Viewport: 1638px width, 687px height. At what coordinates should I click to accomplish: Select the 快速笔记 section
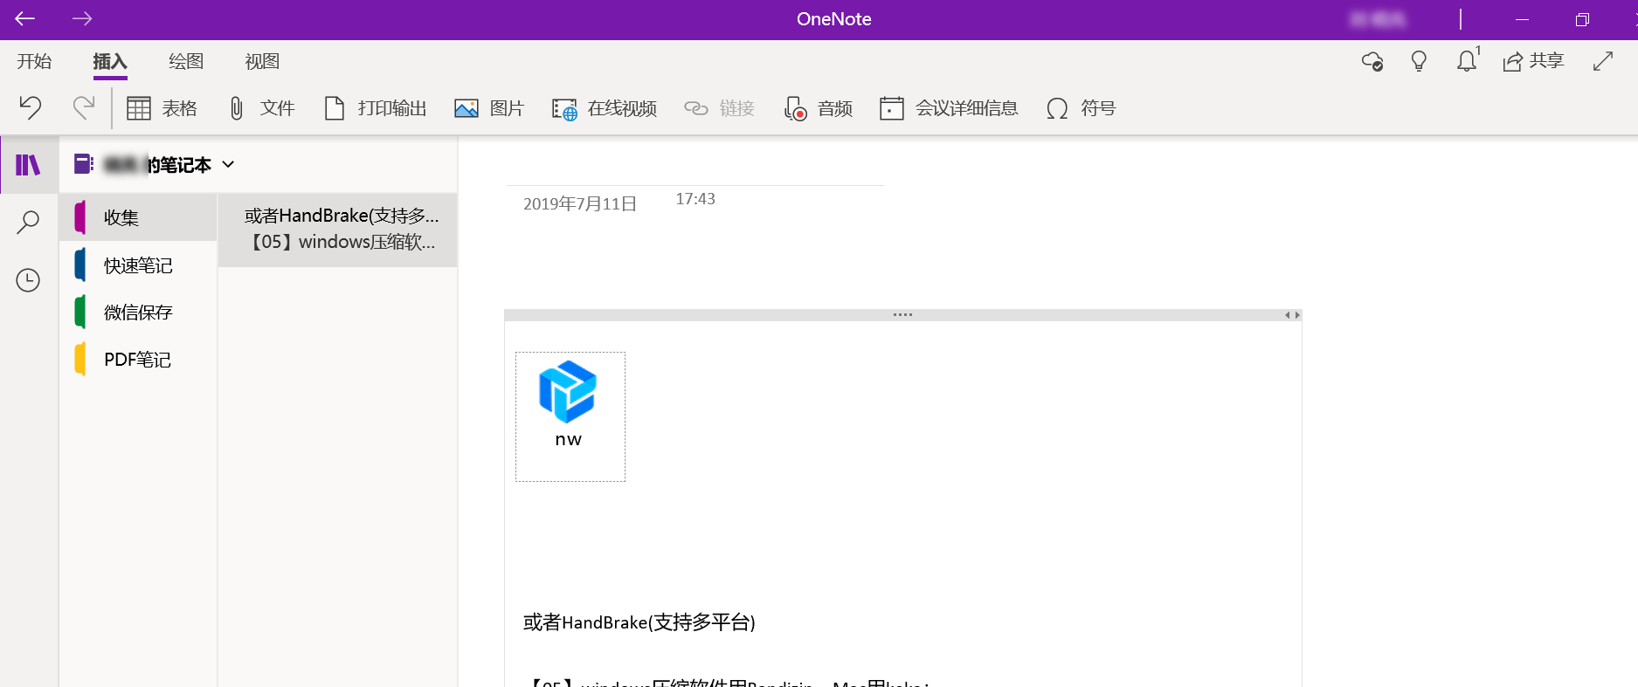138,264
